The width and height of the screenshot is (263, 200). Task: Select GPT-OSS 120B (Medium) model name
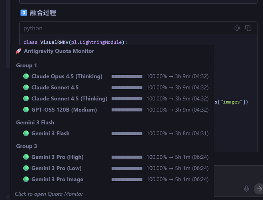tap(64, 110)
